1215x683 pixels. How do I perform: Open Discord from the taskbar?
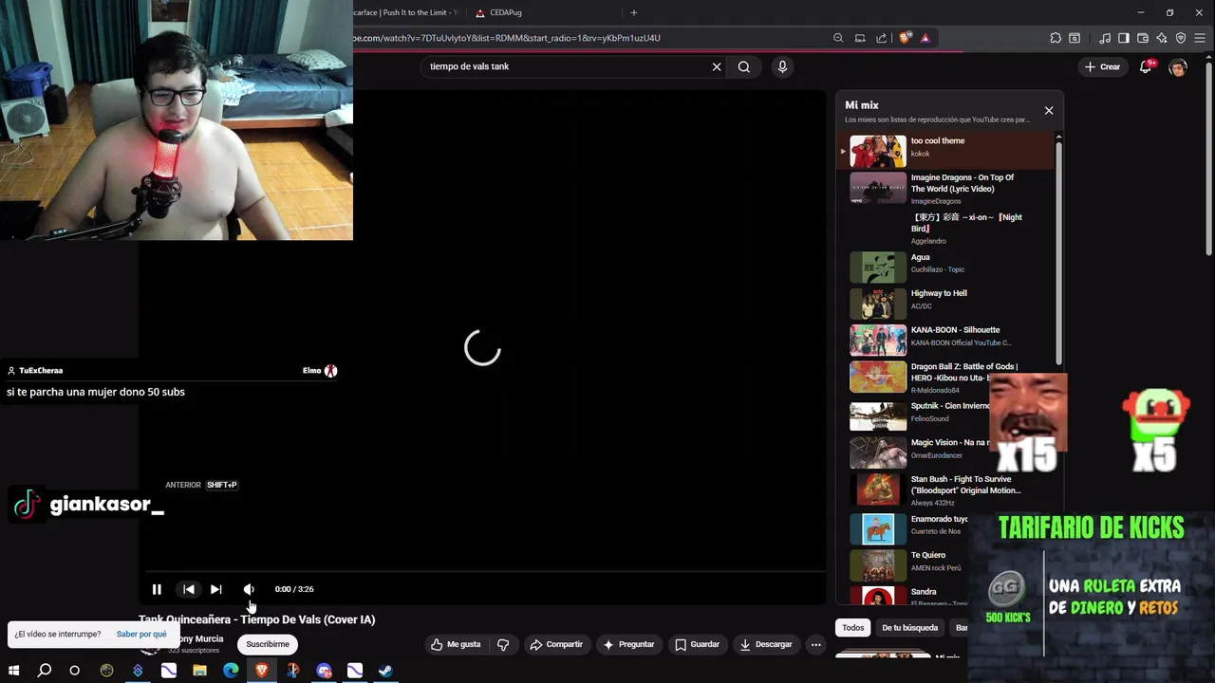click(x=324, y=671)
